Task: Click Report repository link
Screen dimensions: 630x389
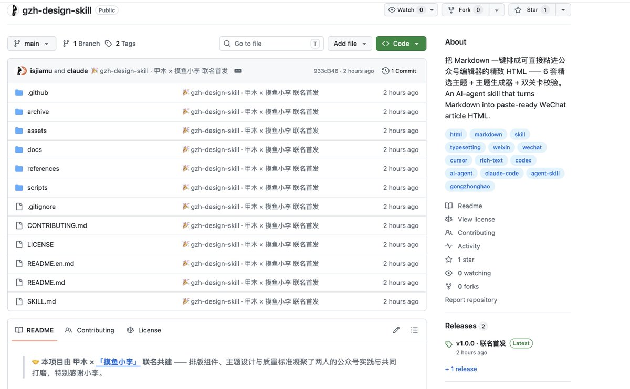Action: [471, 300]
